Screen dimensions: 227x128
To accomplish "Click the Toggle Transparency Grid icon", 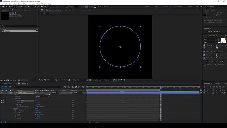I will point(90,80).
